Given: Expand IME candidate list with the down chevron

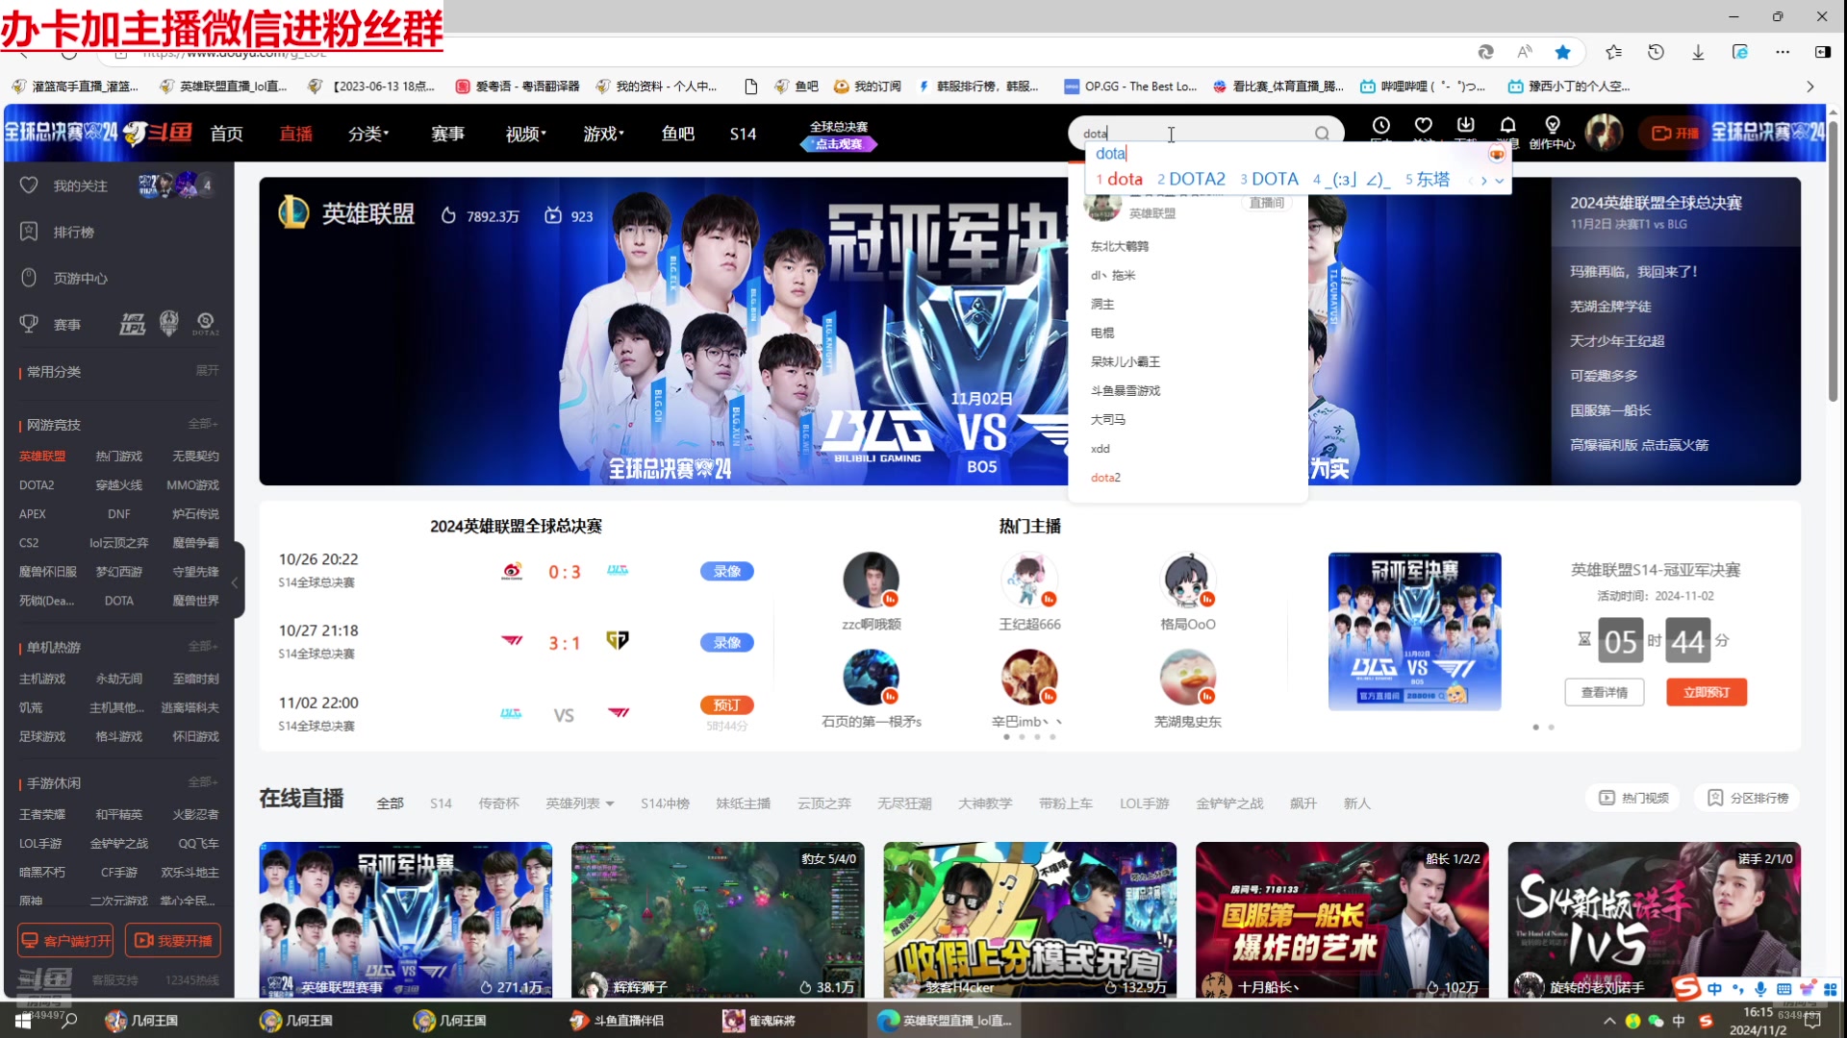Looking at the screenshot, I should point(1499,180).
